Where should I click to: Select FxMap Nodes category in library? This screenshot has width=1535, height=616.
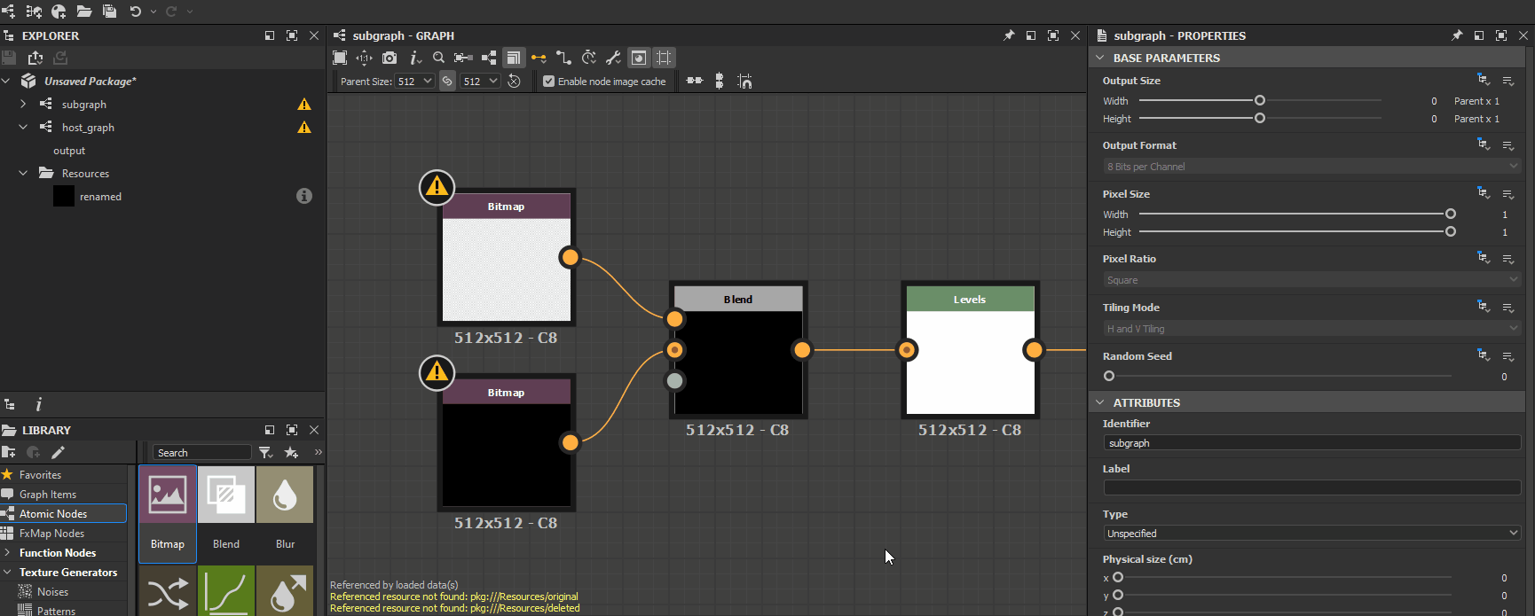click(x=51, y=534)
